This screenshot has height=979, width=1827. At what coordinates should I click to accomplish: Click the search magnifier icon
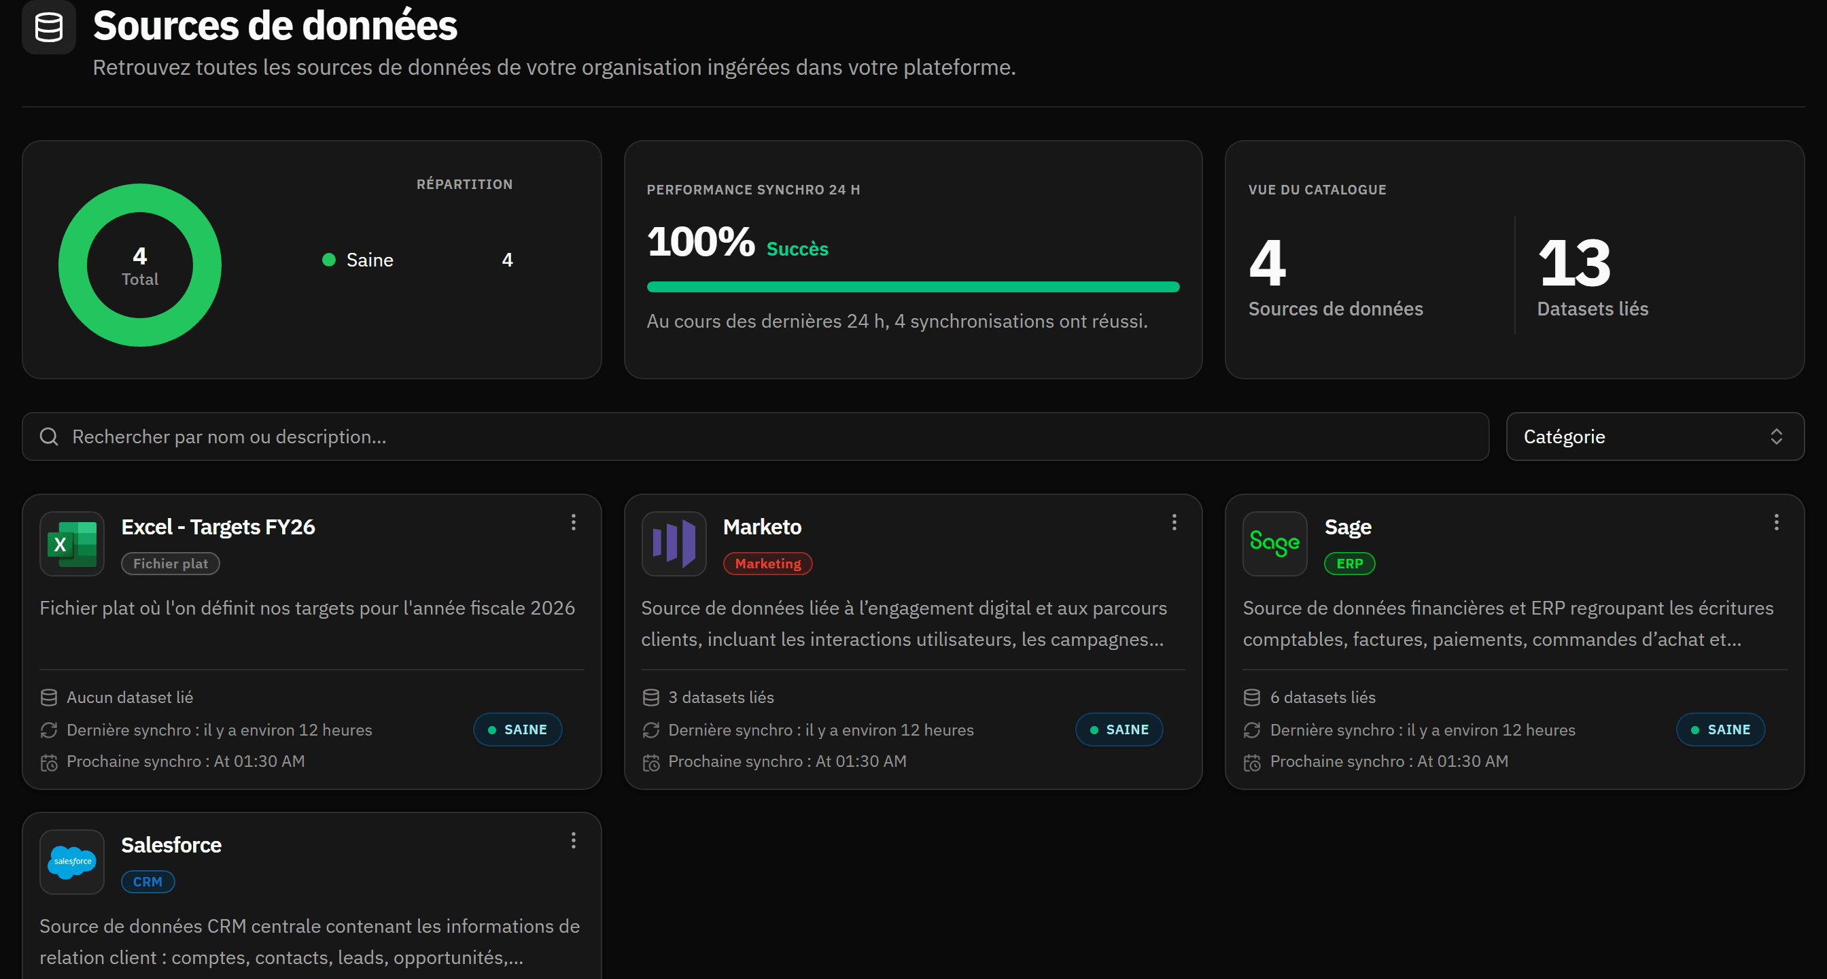(49, 436)
